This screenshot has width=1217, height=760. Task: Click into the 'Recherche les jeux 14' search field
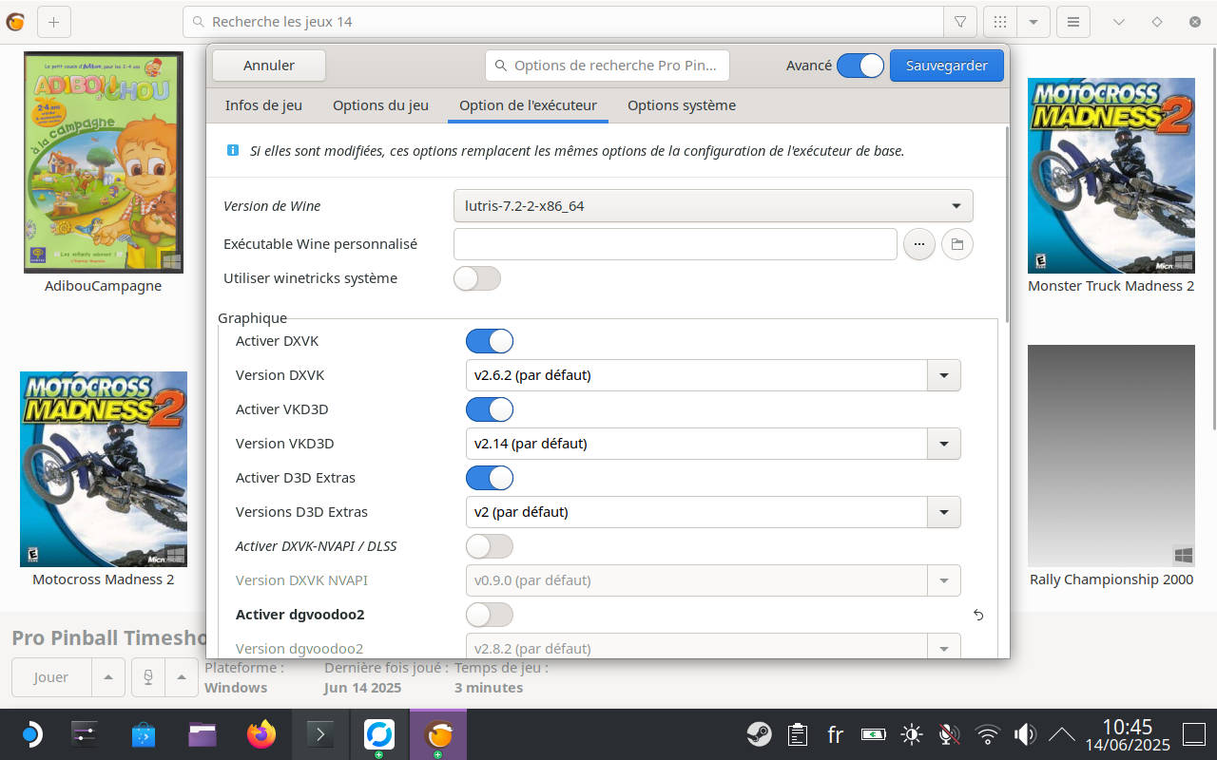point(563,22)
